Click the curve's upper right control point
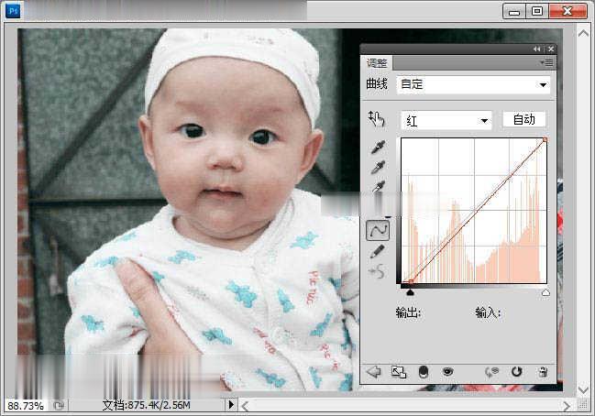The image size is (595, 416). click(545, 140)
